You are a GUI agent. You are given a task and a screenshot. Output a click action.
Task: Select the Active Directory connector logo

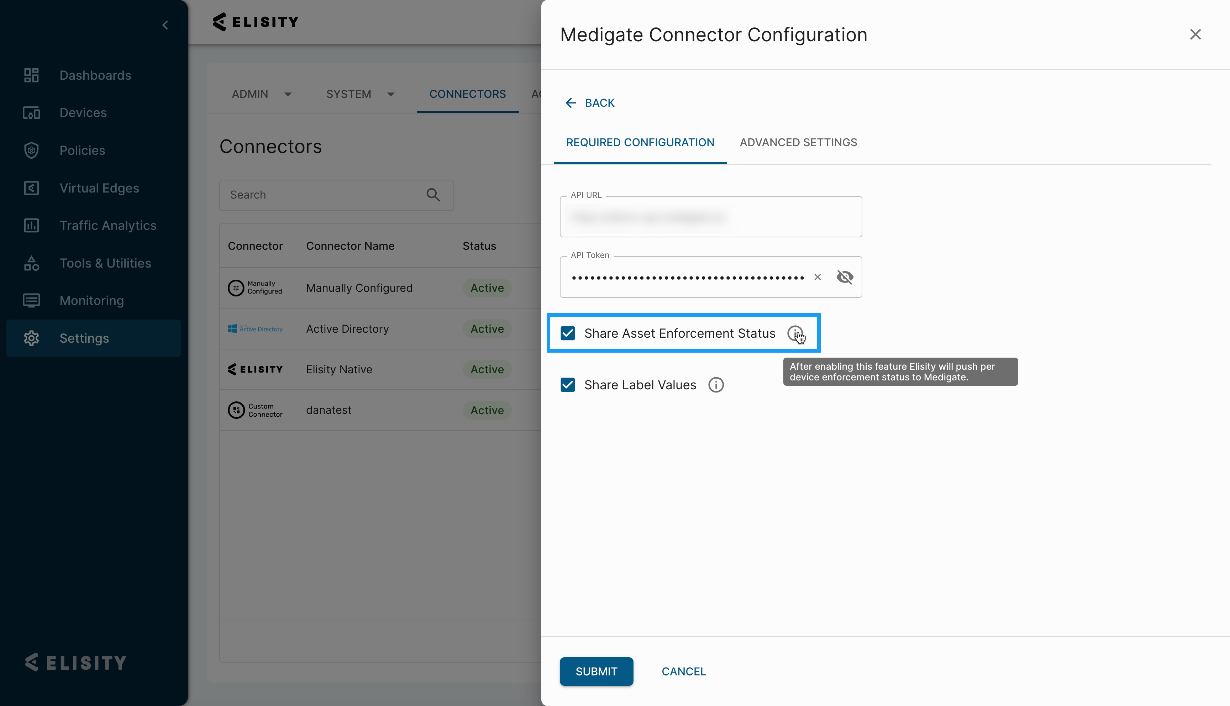coord(255,329)
